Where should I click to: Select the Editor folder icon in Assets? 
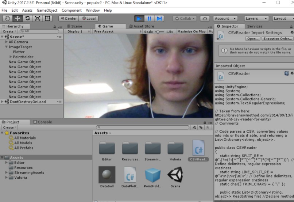coord(107,148)
